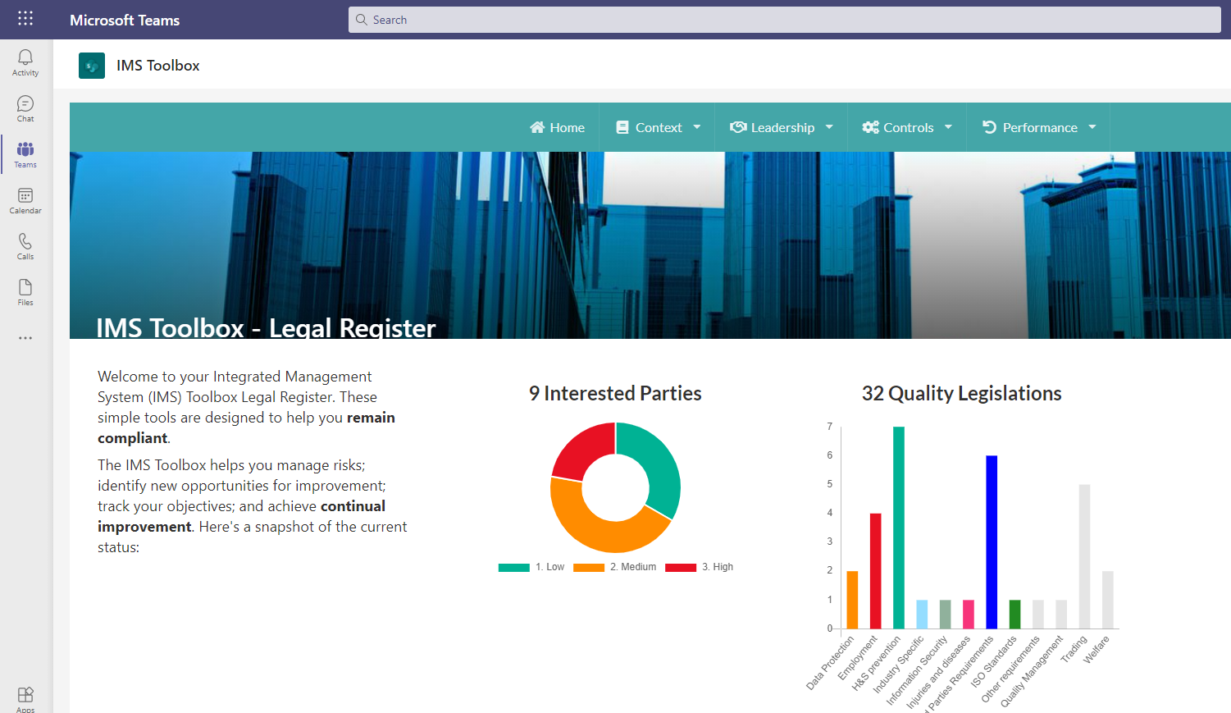Go to the Home menu item
Screen dimensions: 1231x713
[568, 127]
